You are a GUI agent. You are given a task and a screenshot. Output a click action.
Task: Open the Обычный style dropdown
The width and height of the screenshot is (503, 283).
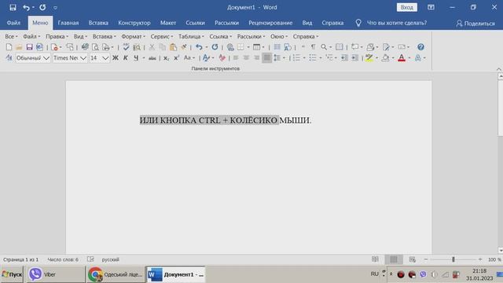(46, 58)
